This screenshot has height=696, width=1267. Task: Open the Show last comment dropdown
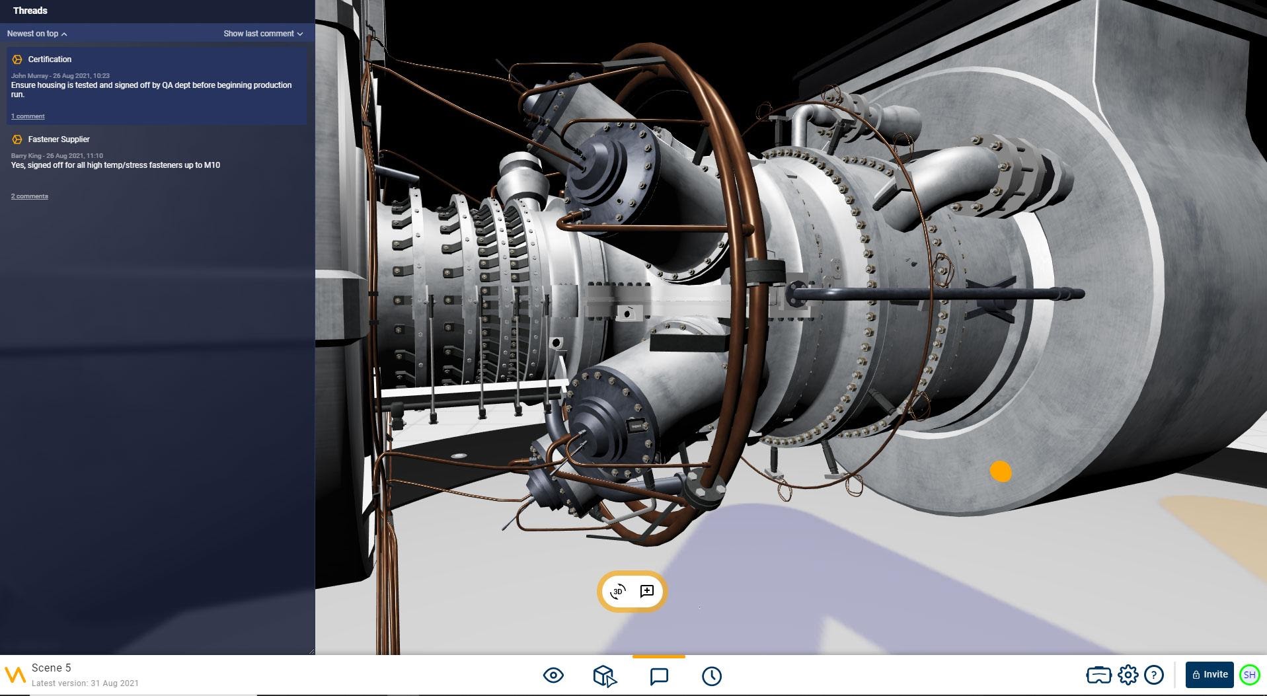(263, 34)
